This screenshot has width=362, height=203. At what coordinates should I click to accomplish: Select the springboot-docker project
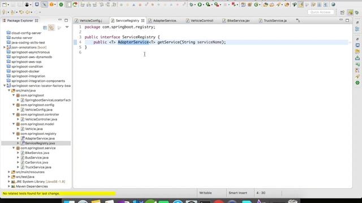click(25, 72)
